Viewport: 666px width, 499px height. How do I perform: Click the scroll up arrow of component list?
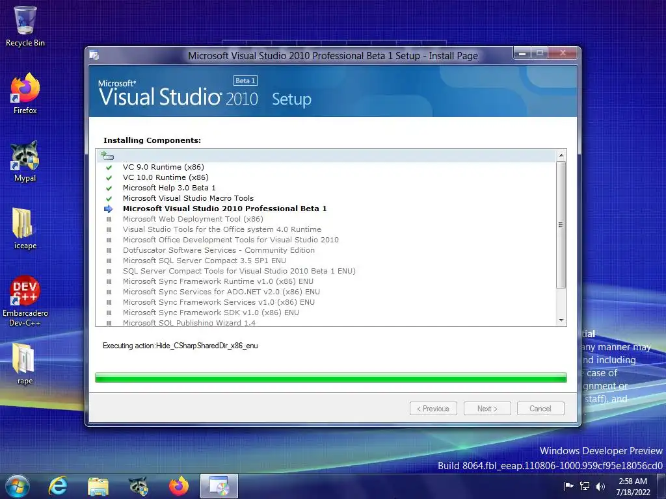pos(561,155)
